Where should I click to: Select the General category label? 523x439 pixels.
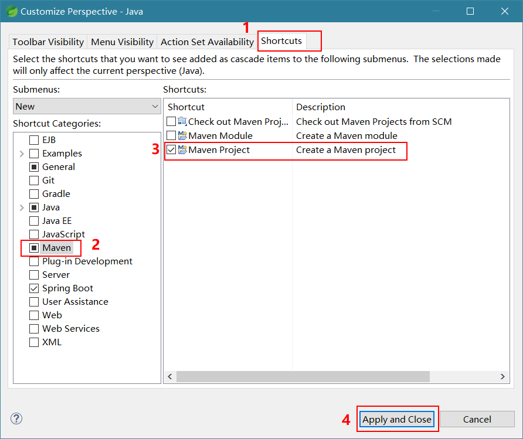[59, 167]
